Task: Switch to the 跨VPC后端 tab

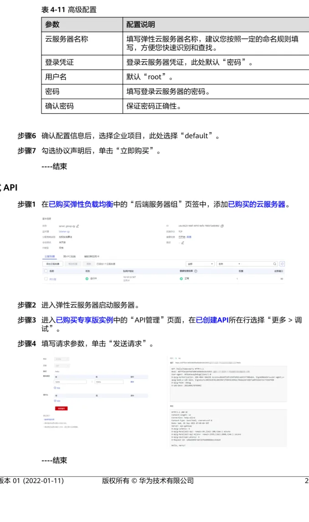Action: point(69,256)
